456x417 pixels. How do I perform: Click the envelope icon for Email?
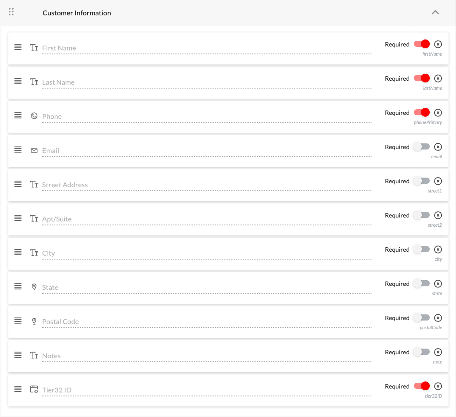[34, 150]
